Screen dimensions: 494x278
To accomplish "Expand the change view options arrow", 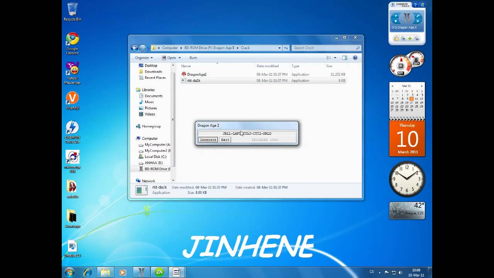I will 335,58.
